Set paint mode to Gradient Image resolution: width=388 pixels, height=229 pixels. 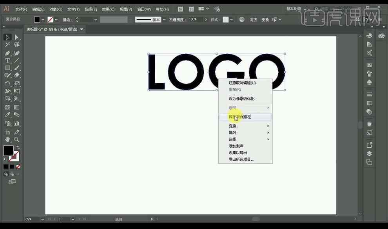click(x=12, y=167)
